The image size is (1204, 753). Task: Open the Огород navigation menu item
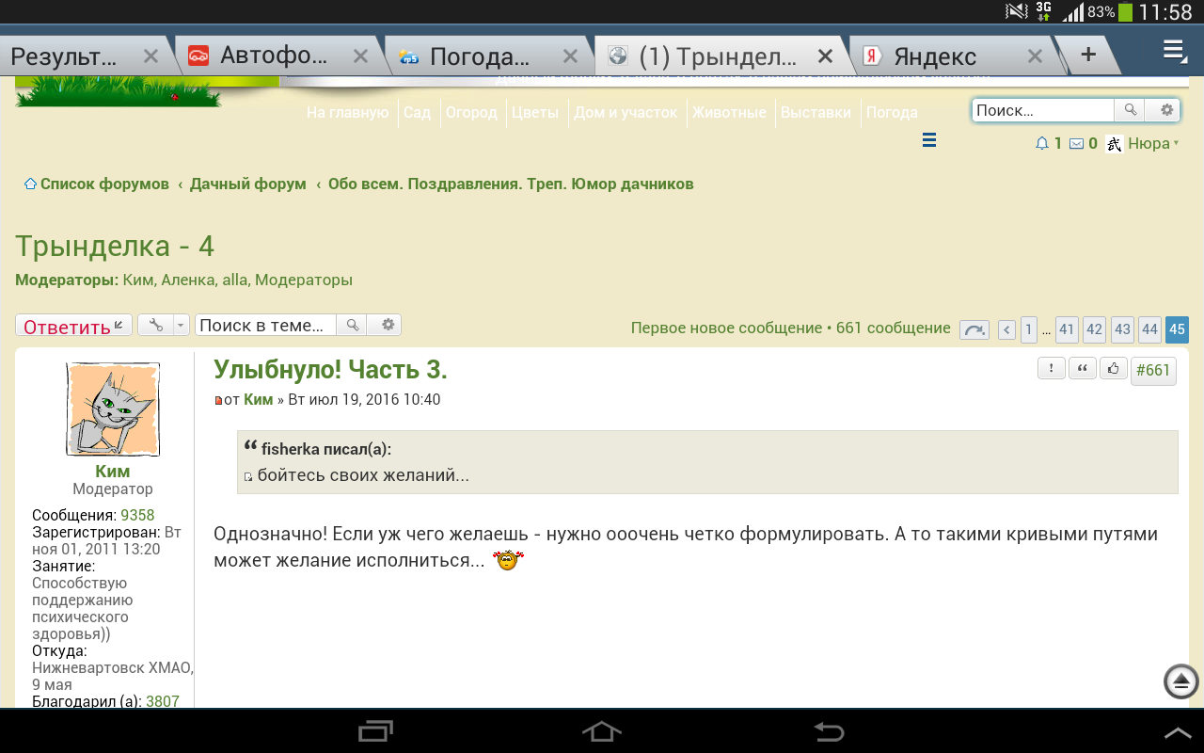tap(471, 112)
